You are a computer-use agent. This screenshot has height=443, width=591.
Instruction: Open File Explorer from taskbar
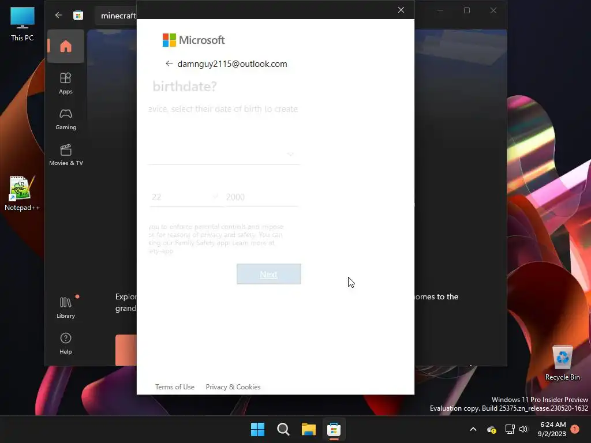(x=308, y=429)
